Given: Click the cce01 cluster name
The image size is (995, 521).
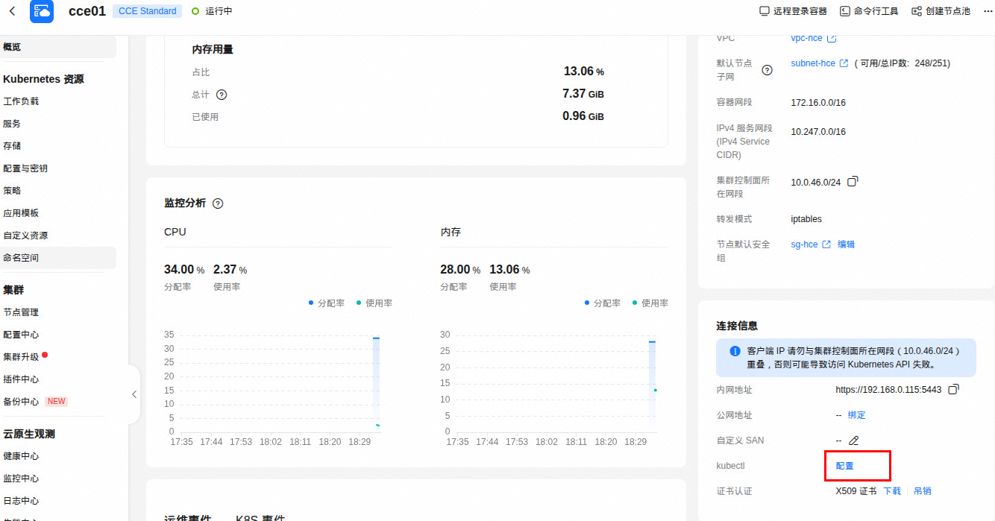Looking at the screenshot, I should (x=87, y=11).
